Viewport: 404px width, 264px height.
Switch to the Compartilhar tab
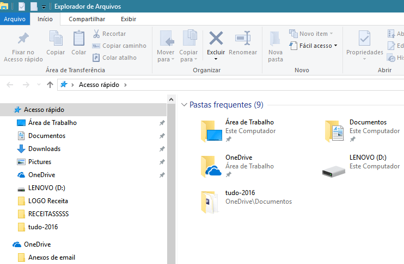point(87,19)
